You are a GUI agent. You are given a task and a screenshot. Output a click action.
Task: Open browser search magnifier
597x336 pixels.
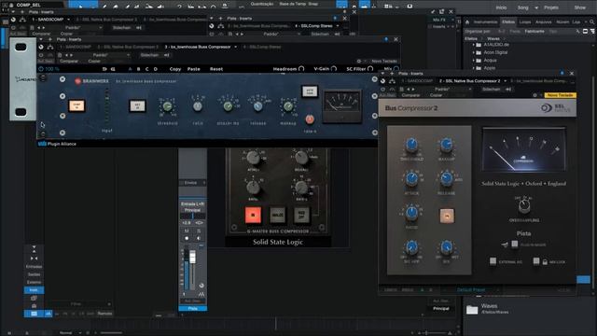point(592,22)
